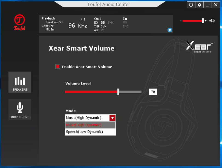Click the Speakers Out playback device

pos(54,22)
